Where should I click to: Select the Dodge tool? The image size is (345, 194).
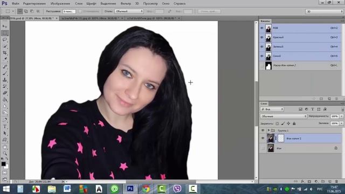click(5, 113)
